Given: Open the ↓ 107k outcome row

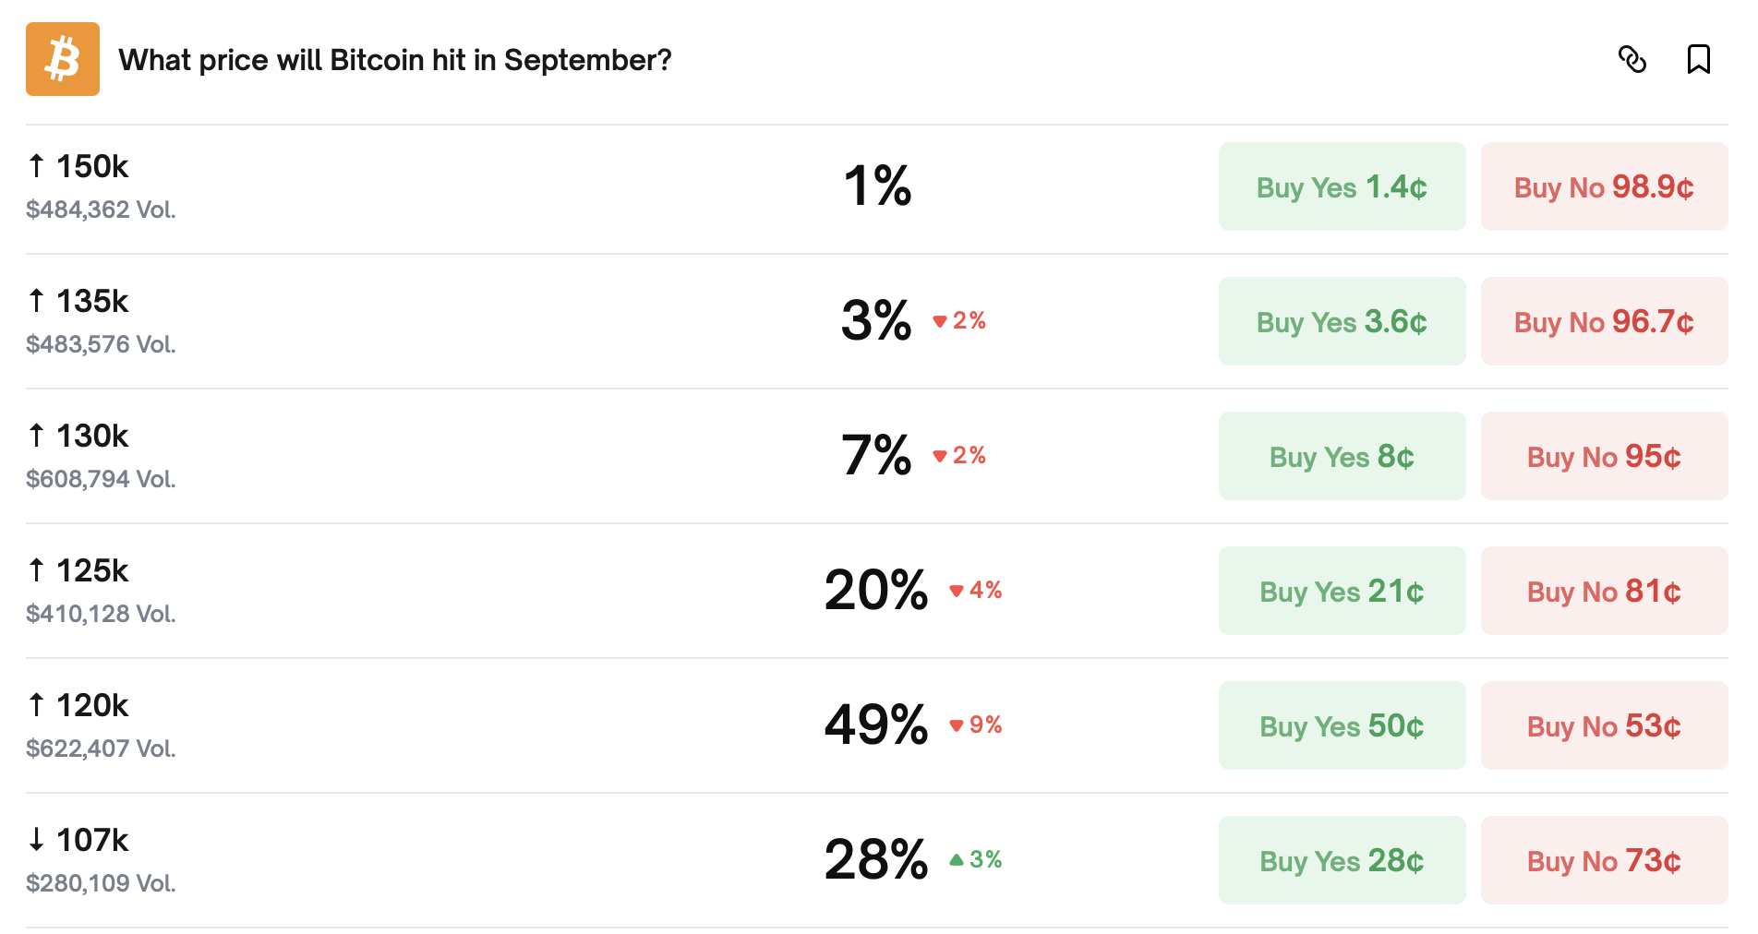Looking at the screenshot, I should tap(92, 841).
